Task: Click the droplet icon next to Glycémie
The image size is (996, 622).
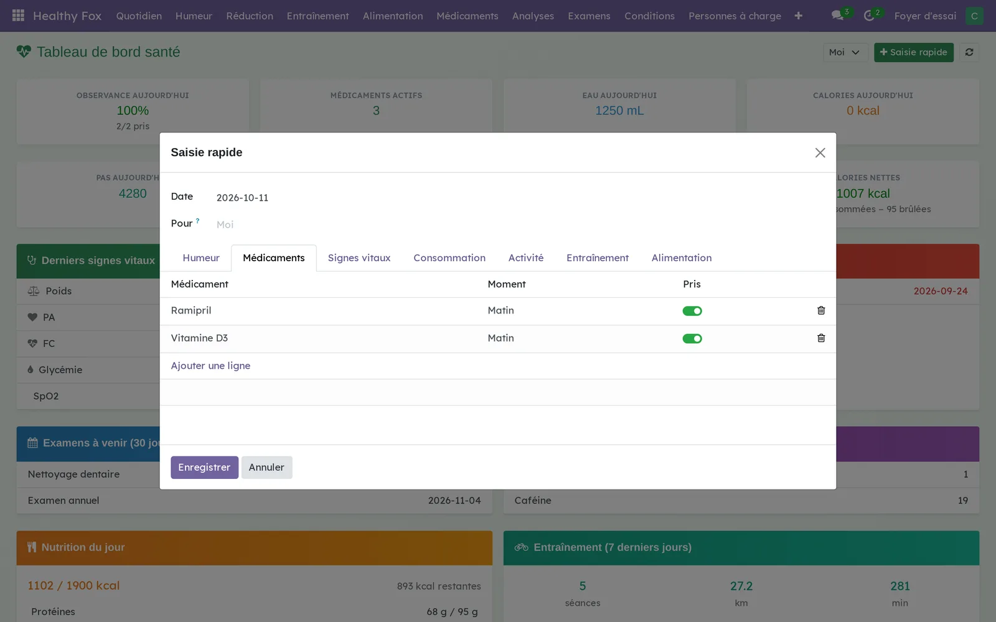Action: tap(31, 369)
